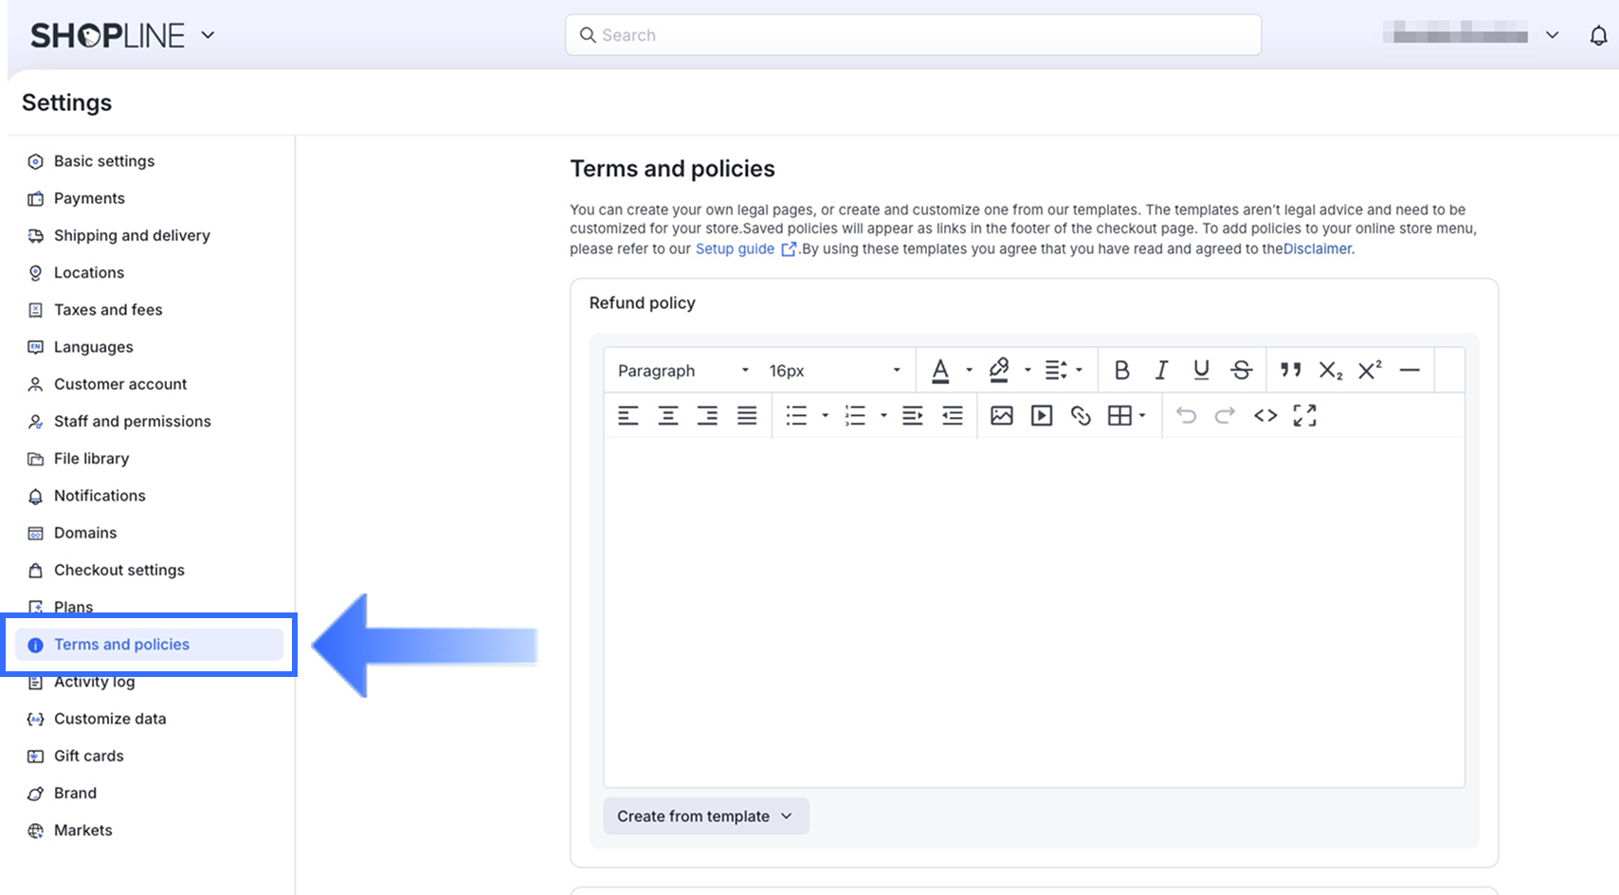This screenshot has width=1619, height=895.
Task: Open the Disclaimer link
Action: pyautogui.click(x=1318, y=248)
